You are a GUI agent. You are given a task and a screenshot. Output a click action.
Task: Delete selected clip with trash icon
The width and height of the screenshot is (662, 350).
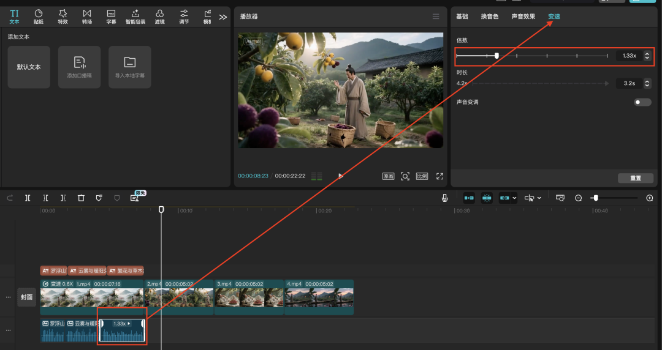(x=81, y=198)
